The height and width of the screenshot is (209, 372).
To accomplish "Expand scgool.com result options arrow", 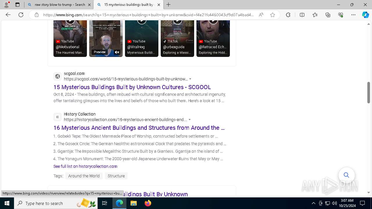I will tap(190, 79).
